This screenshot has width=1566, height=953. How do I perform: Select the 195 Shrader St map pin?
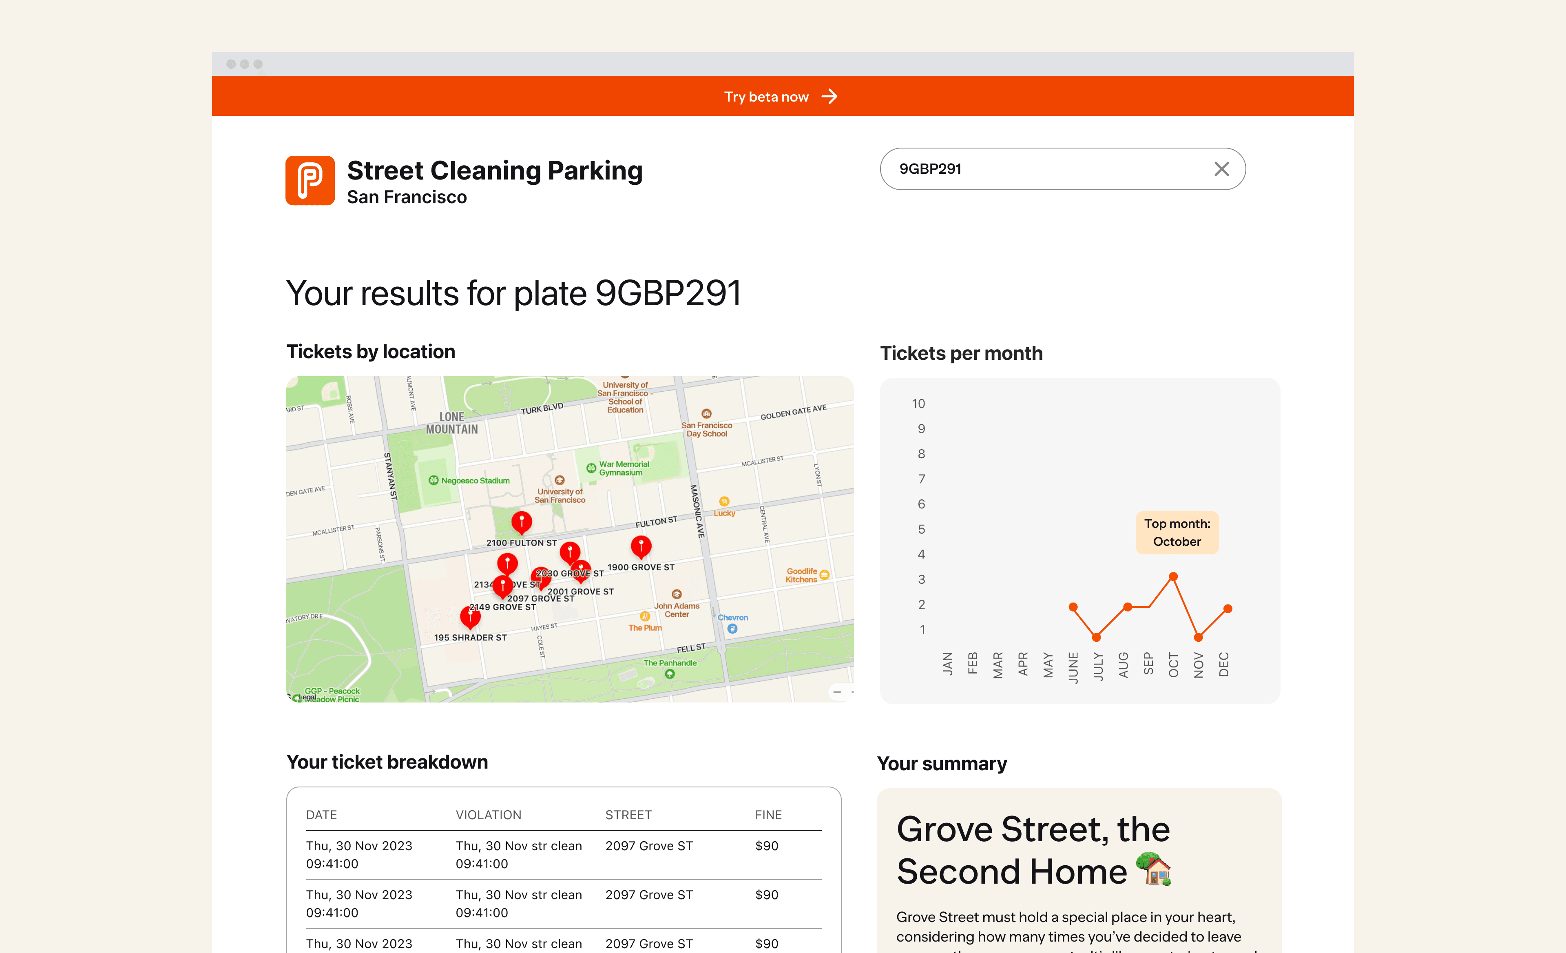click(470, 616)
